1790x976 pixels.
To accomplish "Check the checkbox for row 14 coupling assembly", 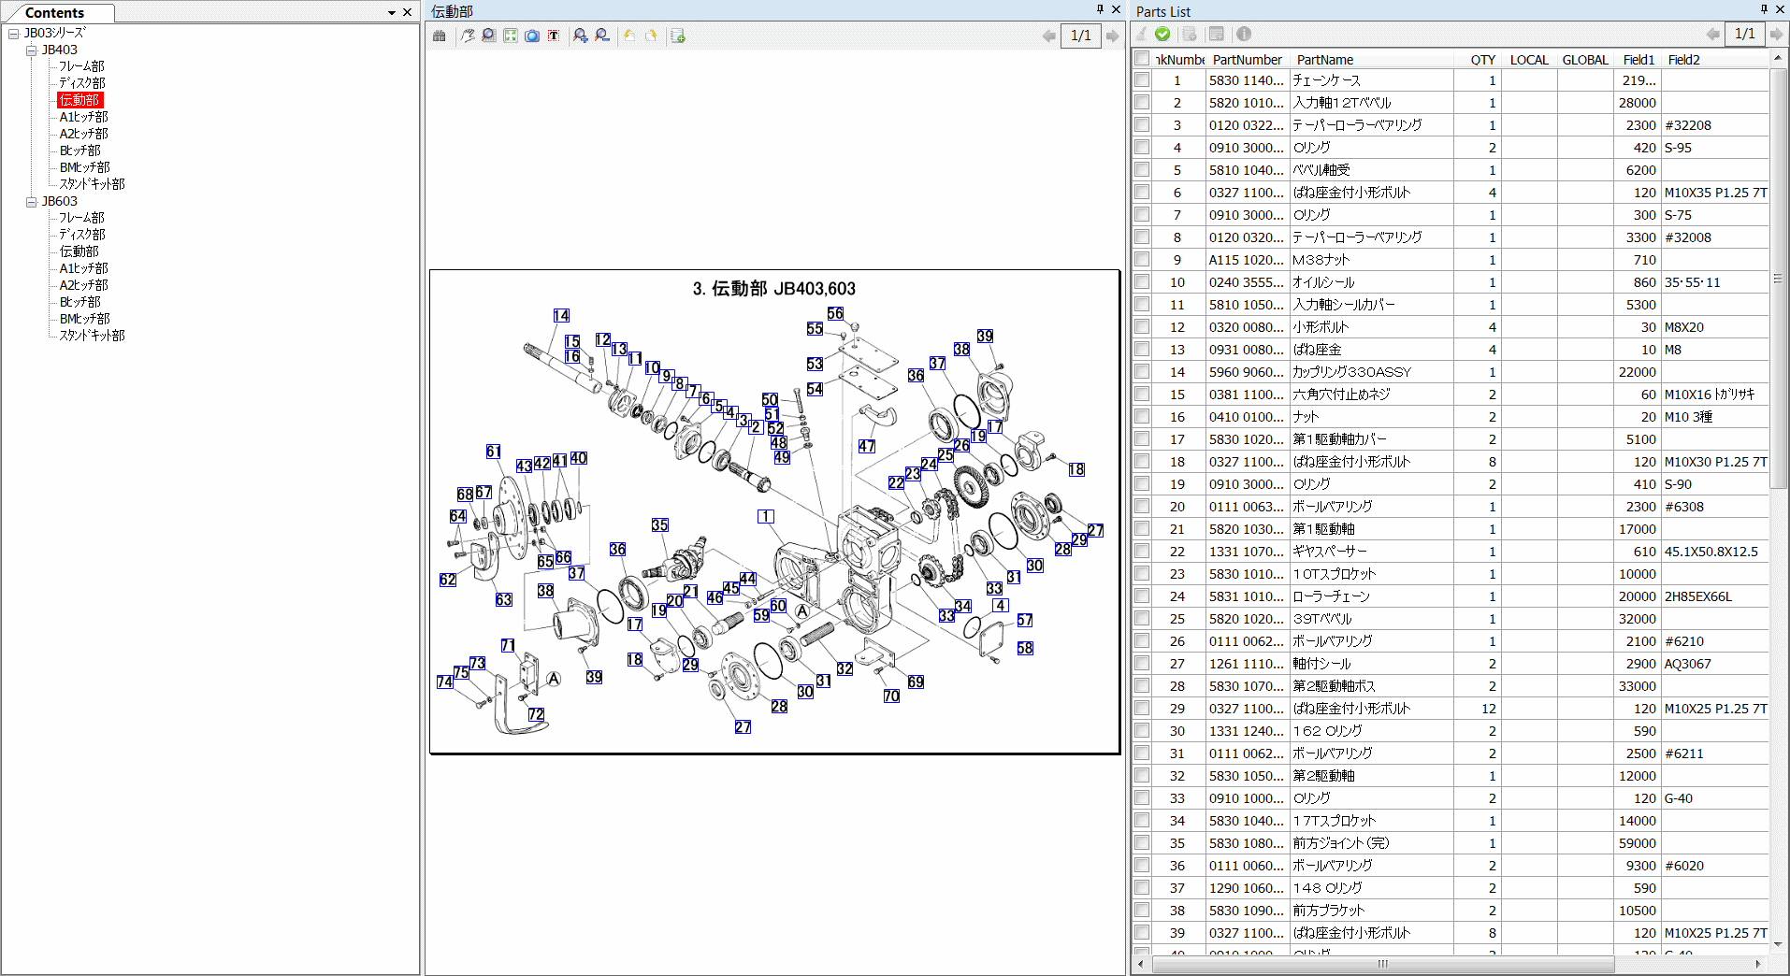I will [x=1142, y=371].
